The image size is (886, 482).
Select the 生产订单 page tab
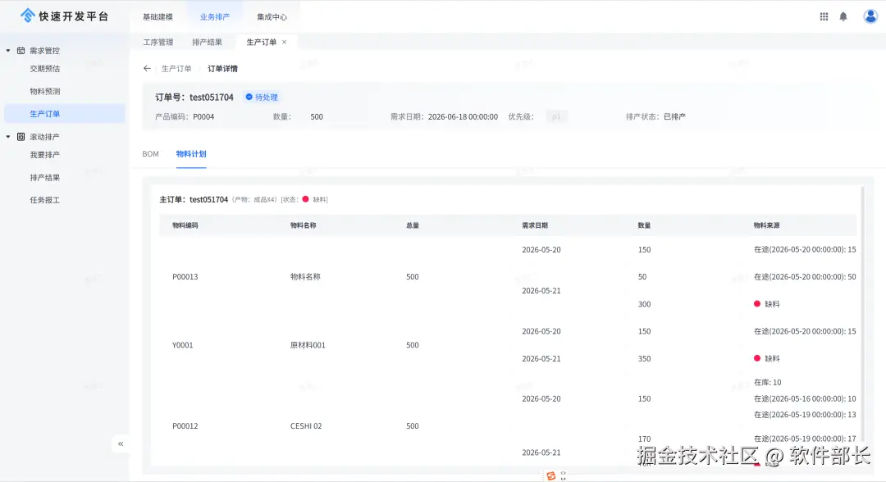click(x=261, y=42)
